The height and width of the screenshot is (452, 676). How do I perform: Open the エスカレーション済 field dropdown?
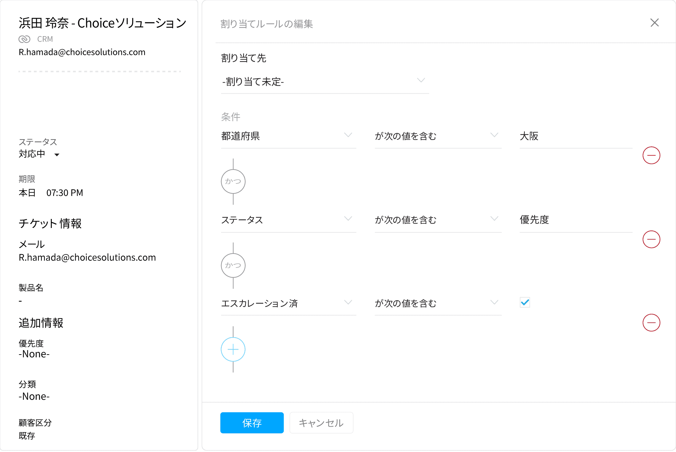click(288, 303)
